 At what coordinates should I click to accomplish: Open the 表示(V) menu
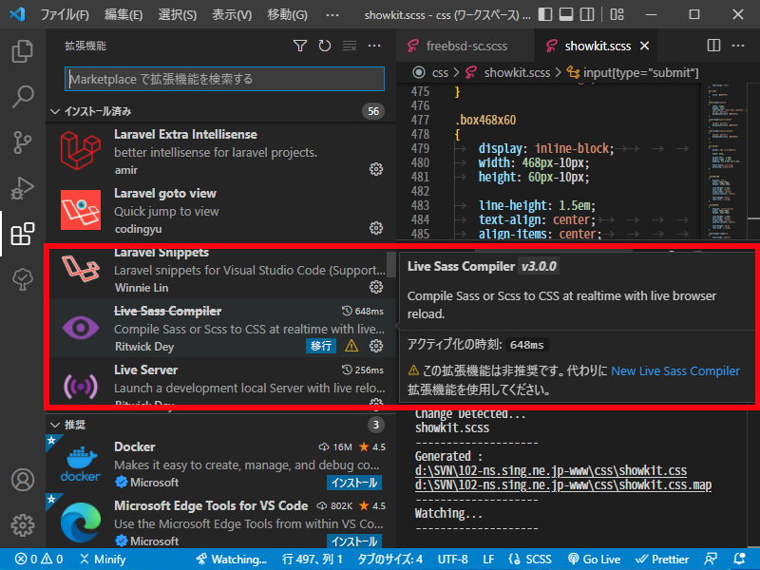click(232, 14)
